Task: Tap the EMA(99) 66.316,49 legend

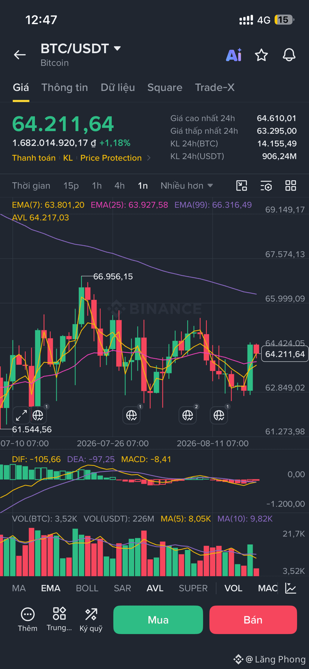Action: (x=213, y=205)
